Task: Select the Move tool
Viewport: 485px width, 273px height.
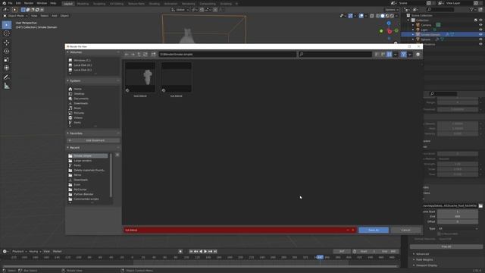Action: [x=7, y=42]
